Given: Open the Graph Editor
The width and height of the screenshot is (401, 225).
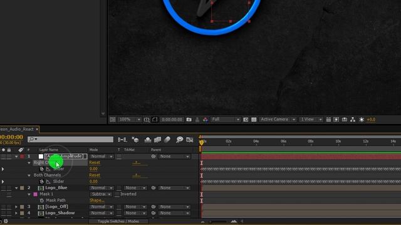Looking at the screenshot, I should (189, 139).
